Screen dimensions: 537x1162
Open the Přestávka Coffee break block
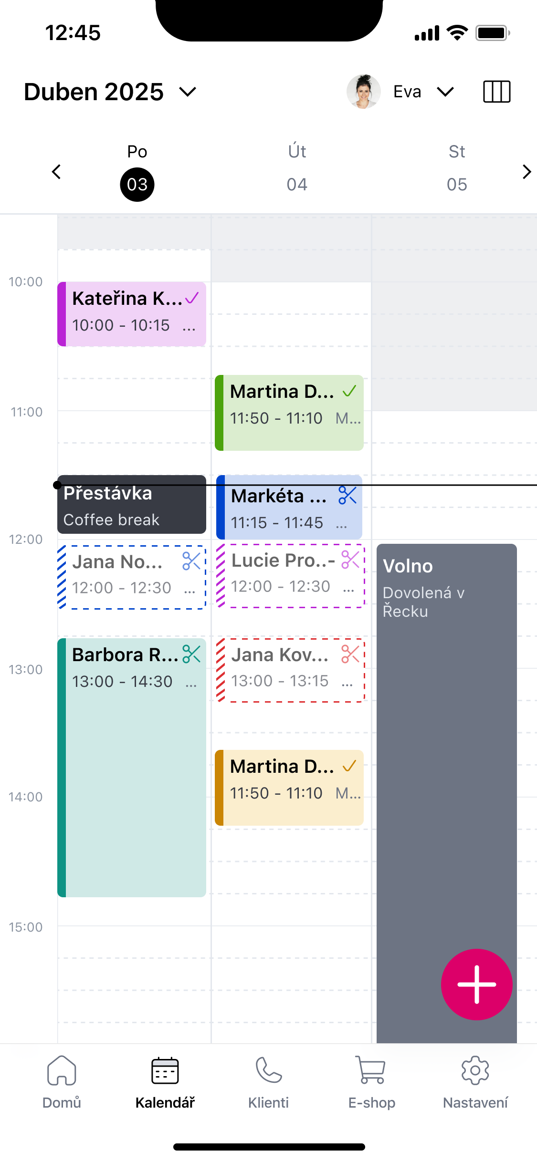[x=132, y=505]
